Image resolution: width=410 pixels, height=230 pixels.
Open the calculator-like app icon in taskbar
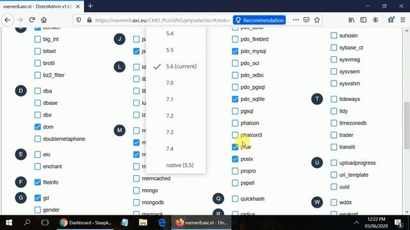pyautogui.click(x=124, y=223)
